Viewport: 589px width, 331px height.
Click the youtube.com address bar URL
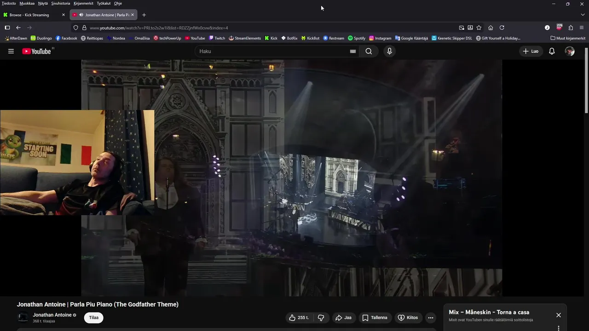point(159,28)
